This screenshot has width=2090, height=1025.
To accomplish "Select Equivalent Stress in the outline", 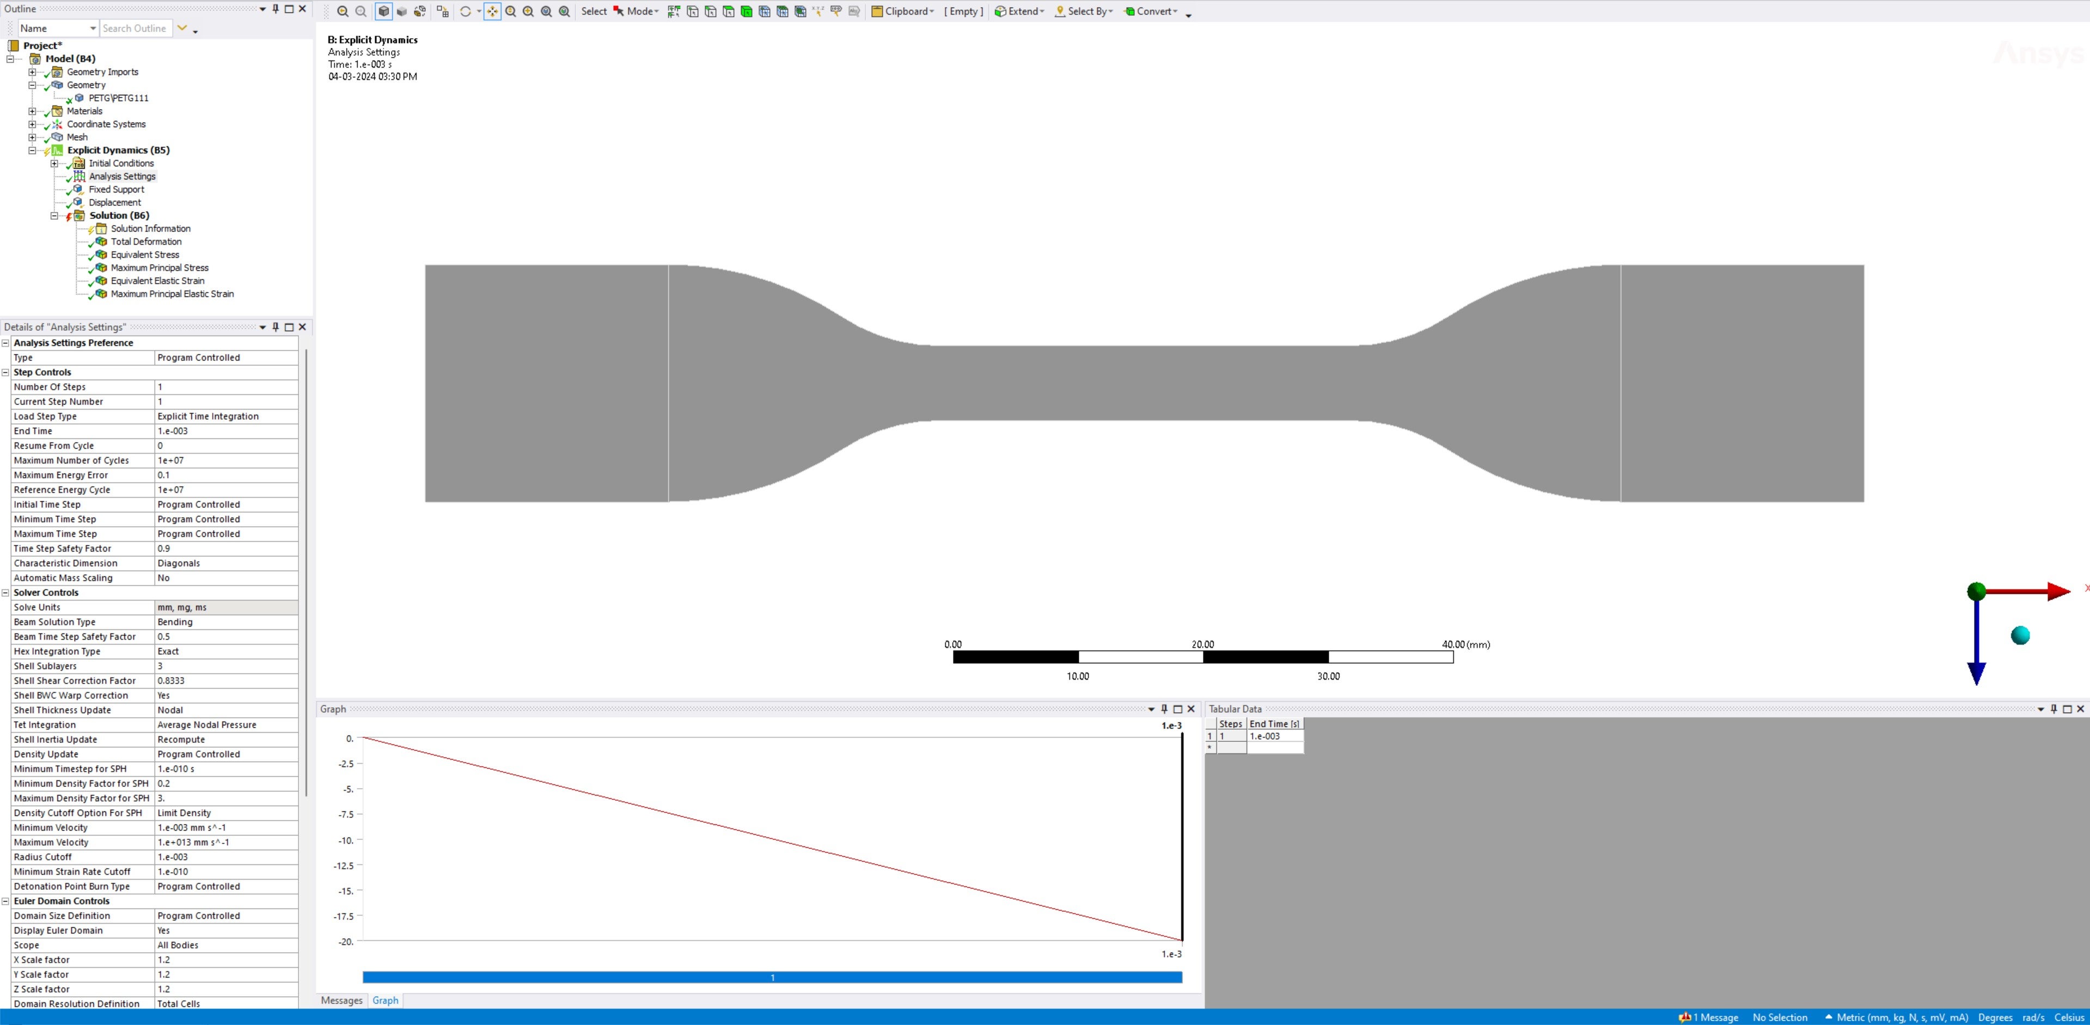I will [144, 255].
